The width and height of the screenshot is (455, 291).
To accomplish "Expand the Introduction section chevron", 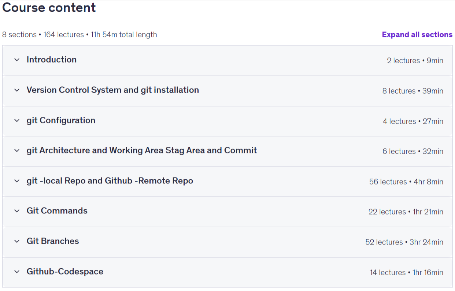I will [17, 60].
